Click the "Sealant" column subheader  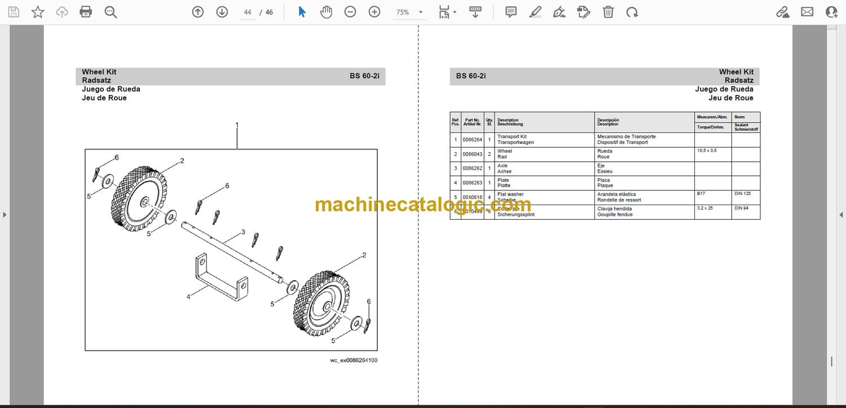click(x=742, y=125)
